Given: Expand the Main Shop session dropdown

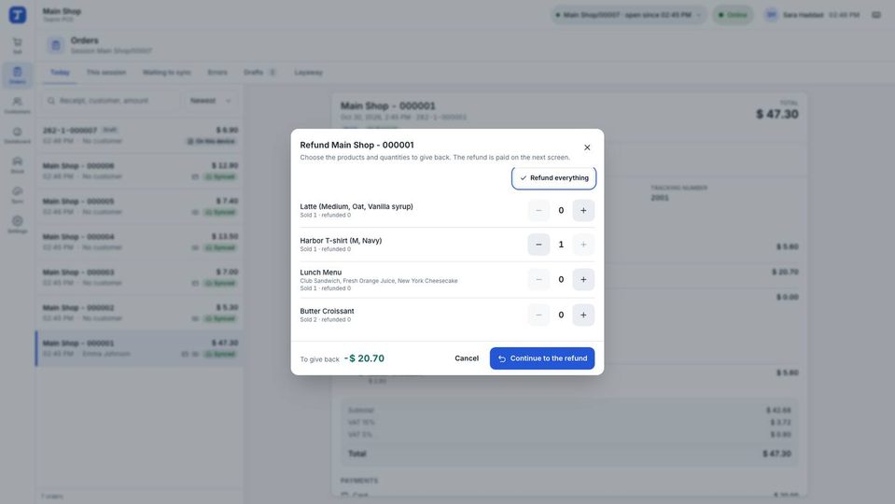Looking at the screenshot, I should (628, 15).
